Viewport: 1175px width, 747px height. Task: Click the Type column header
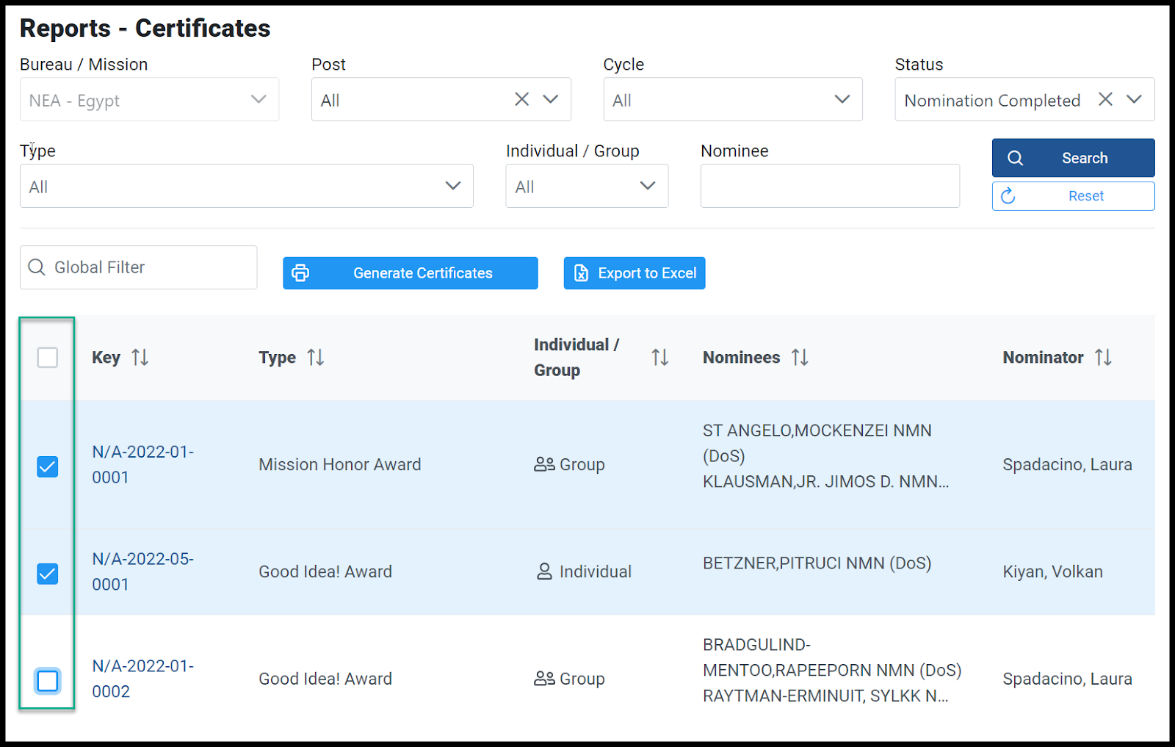[x=277, y=358]
